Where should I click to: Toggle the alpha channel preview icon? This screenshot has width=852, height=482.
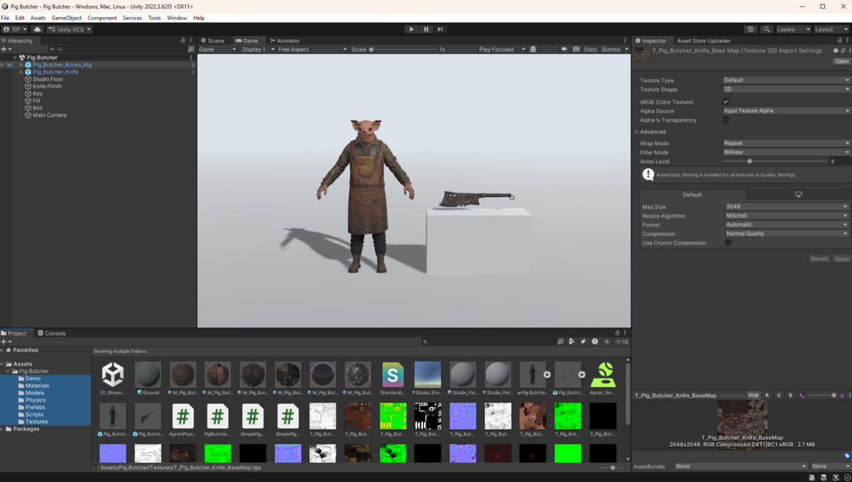click(x=801, y=396)
